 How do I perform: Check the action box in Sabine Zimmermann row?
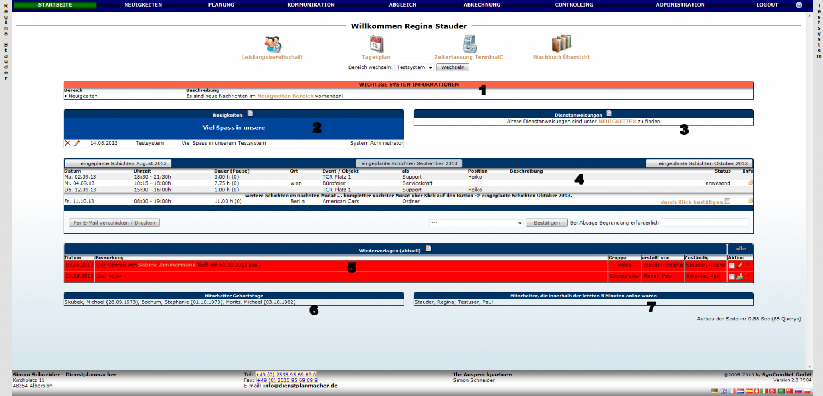tap(732, 266)
